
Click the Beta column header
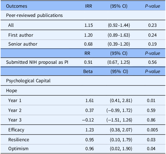coord(88,71)
